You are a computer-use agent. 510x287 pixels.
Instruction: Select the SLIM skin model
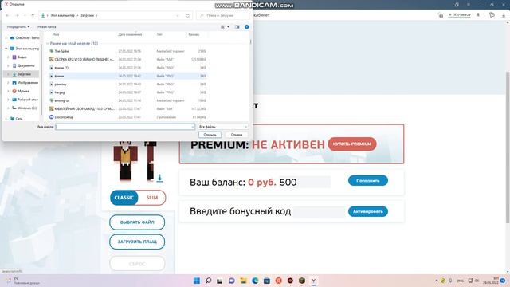click(x=152, y=198)
